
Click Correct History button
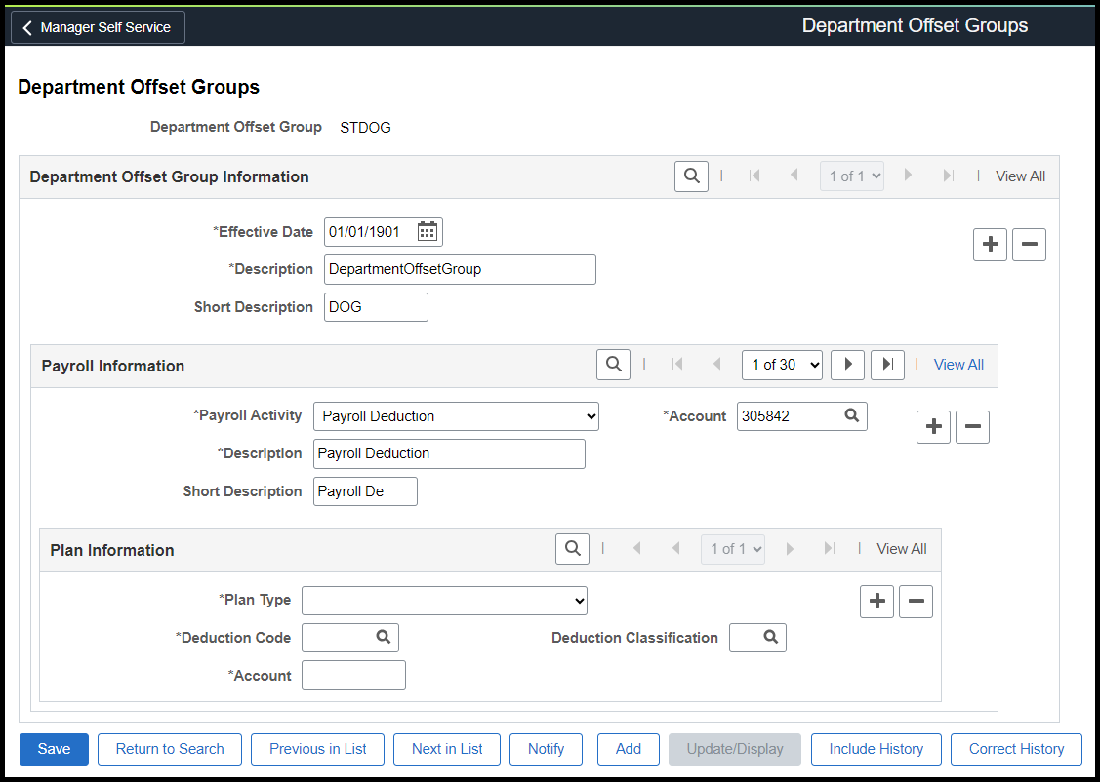[x=1016, y=750]
